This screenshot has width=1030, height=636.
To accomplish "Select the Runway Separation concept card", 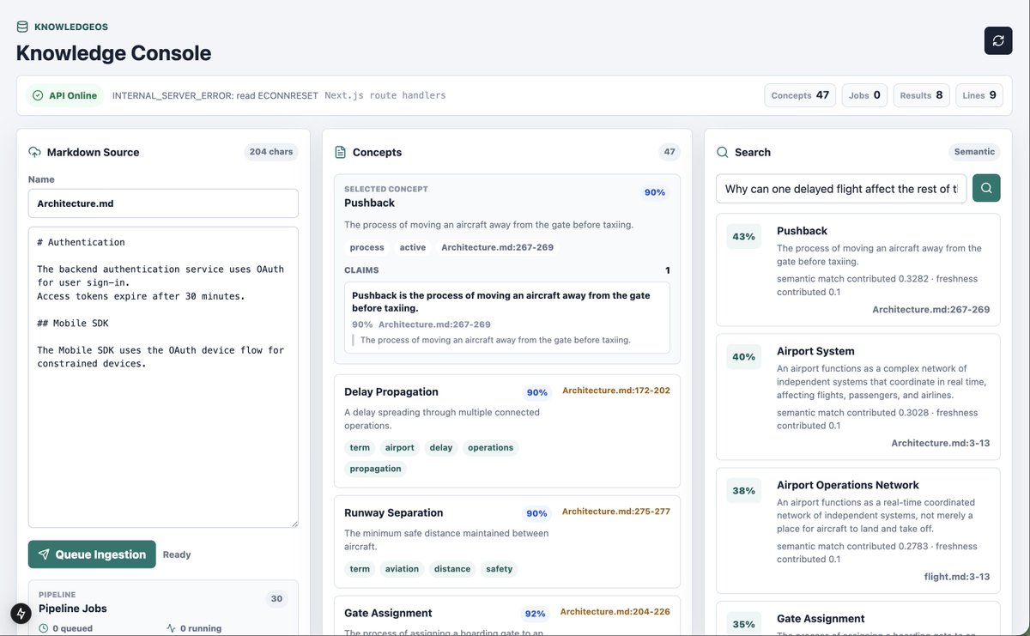I will pyautogui.click(x=507, y=542).
